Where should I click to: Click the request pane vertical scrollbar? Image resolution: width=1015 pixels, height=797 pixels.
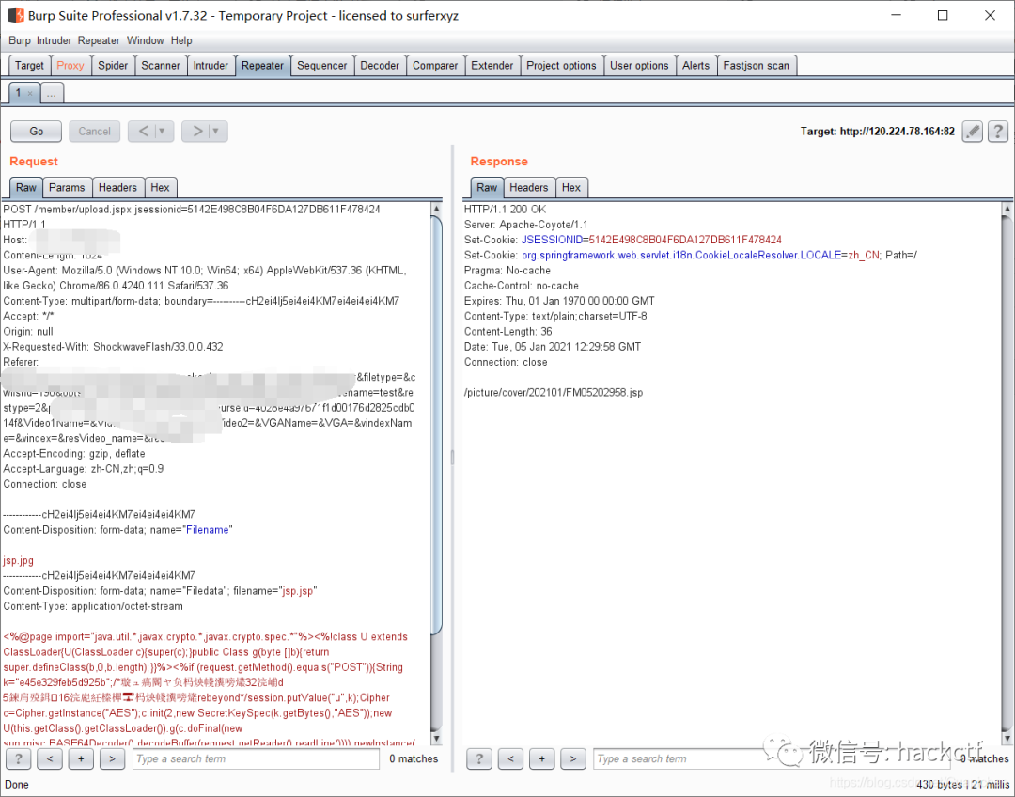click(x=436, y=424)
